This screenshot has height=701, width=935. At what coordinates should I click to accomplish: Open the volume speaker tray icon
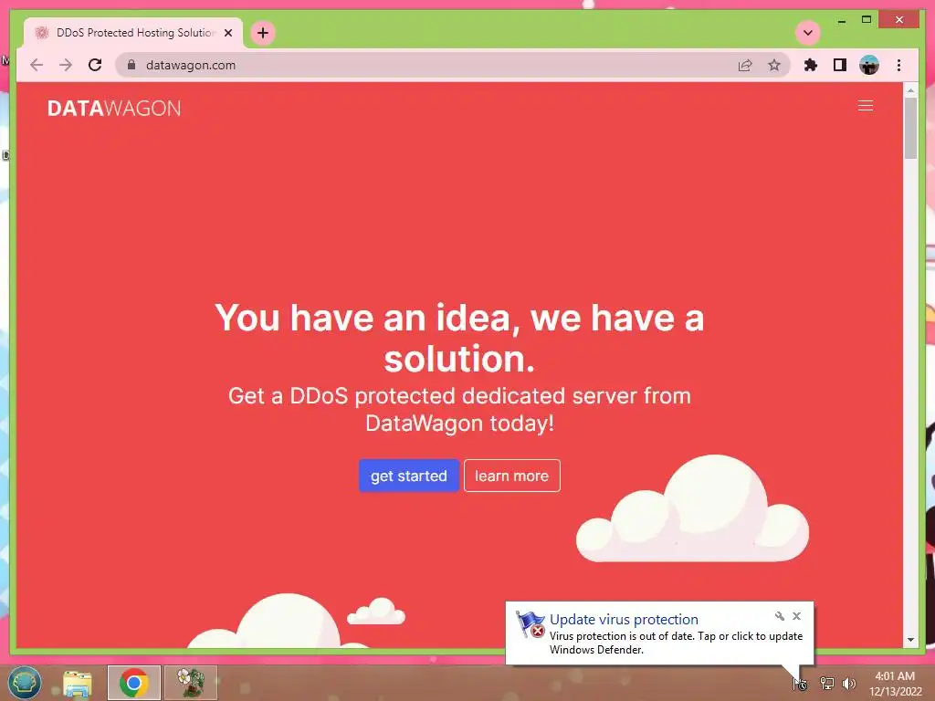pyautogui.click(x=849, y=684)
